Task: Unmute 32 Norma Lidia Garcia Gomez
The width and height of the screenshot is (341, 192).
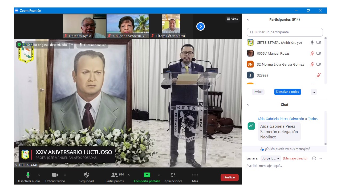Action: tap(312, 64)
